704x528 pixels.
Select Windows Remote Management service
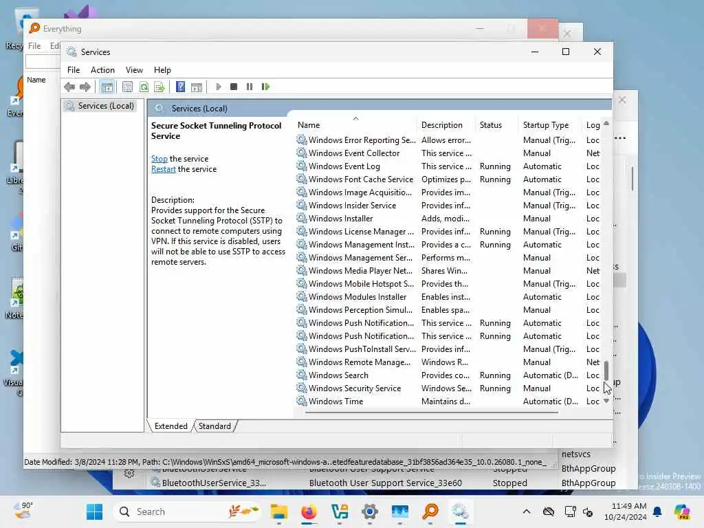(448, 362)
